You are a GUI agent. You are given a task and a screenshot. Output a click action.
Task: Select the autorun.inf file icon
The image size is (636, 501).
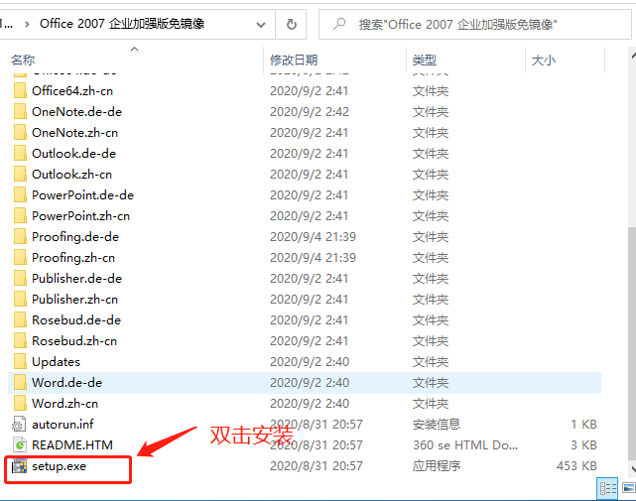click(19, 425)
